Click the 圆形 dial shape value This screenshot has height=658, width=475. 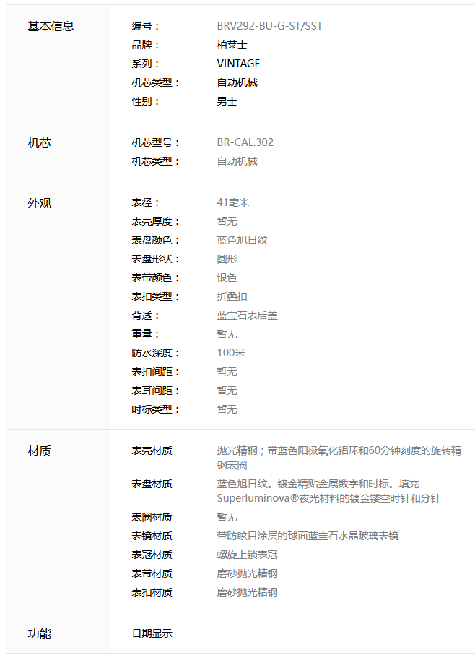(x=227, y=259)
